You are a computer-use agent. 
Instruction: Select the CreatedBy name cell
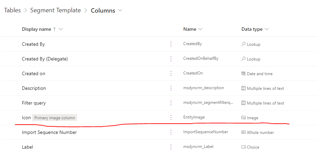tap(193, 44)
